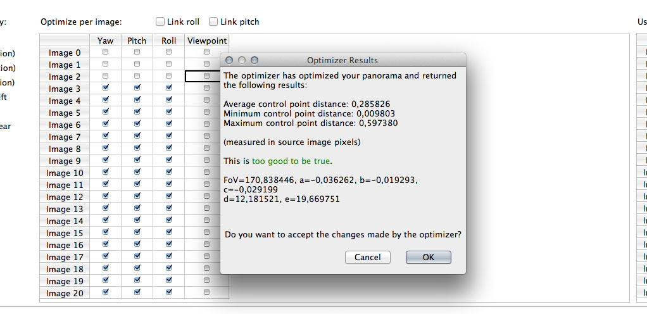Toggle Yaw checkbox for Image 3
Image resolution: width=647 pixels, height=314 pixels.
106,89
